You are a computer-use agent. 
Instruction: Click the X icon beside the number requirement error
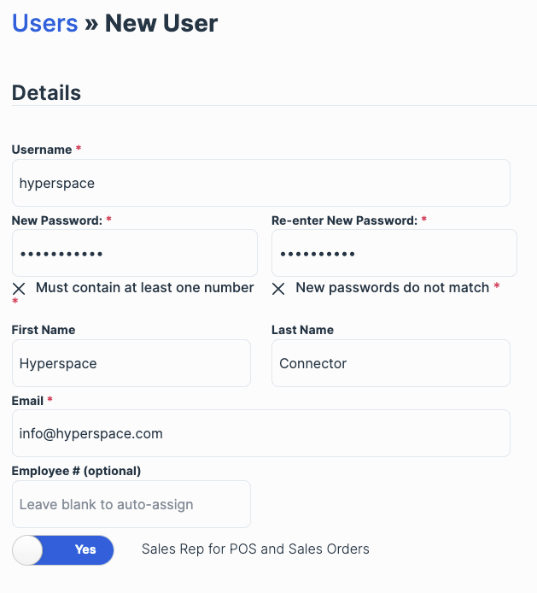19,289
